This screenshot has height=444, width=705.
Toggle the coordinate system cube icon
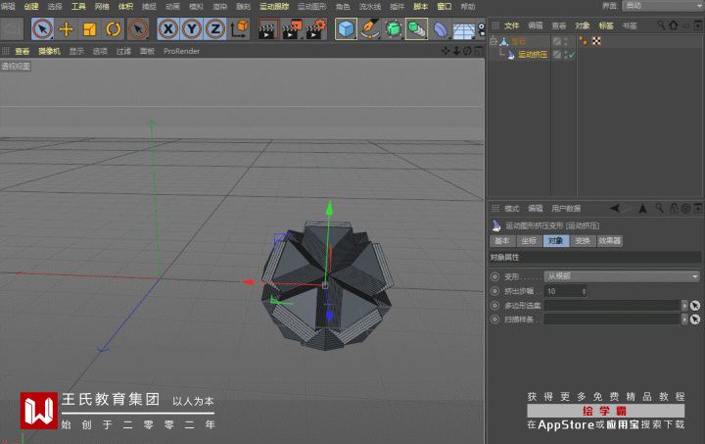coord(240,28)
